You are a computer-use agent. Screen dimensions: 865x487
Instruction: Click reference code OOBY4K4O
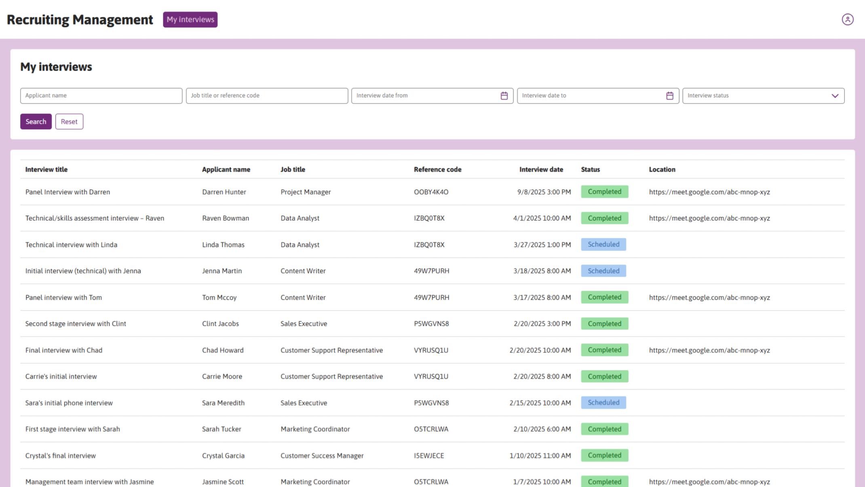(431, 192)
